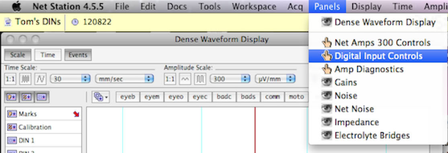The height and width of the screenshot is (153, 448).
Task: Show the Electrolyte Bridges panel
Action: coord(378,135)
